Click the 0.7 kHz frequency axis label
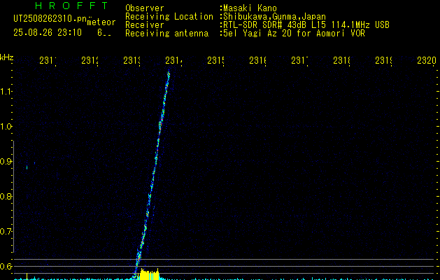This screenshot has width=440, height=280. tap(6, 232)
